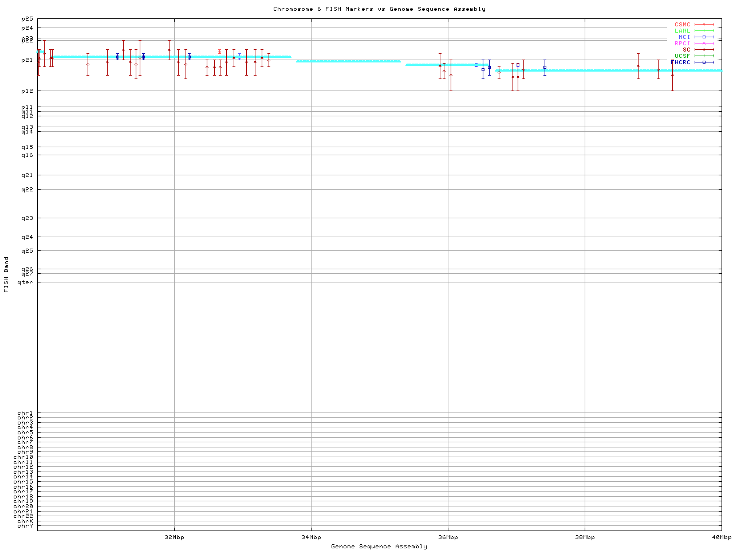Select the qter y-axis band label
The image size is (733, 550).
tap(25, 282)
